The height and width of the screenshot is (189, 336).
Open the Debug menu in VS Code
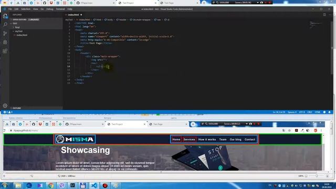point(49,9)
